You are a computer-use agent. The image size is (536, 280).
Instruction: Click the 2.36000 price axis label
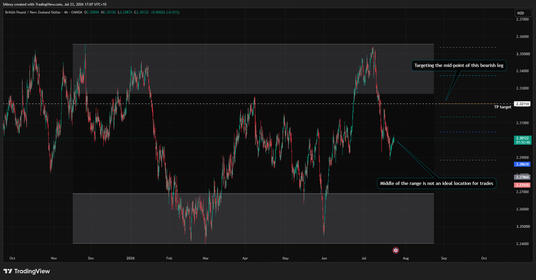point(523,37)
